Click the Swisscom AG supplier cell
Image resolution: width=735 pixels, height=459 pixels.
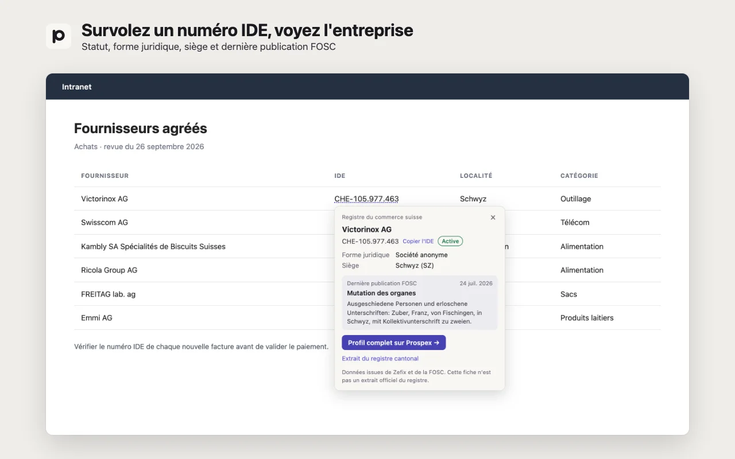click(105, 223)
